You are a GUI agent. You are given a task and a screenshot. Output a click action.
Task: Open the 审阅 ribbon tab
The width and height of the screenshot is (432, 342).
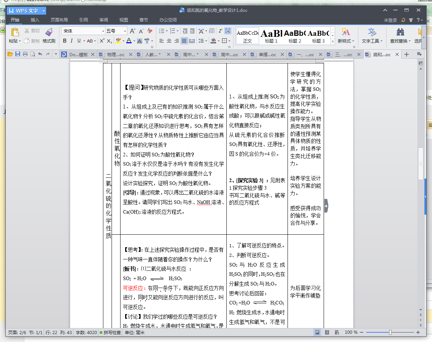[x=104, y=20]
